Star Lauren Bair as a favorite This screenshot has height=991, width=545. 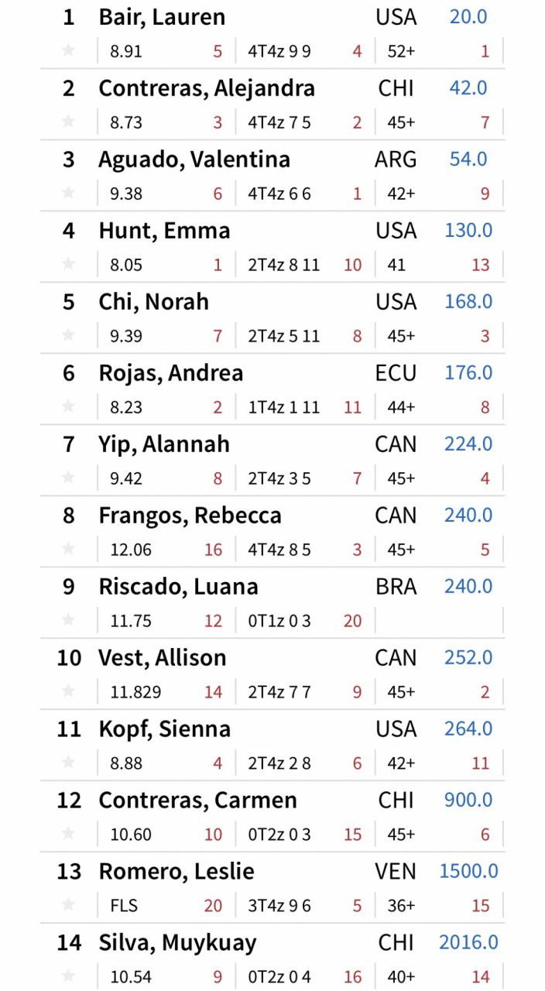[68, 51]
